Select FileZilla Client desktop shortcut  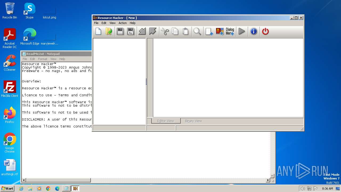coord(10,89)
